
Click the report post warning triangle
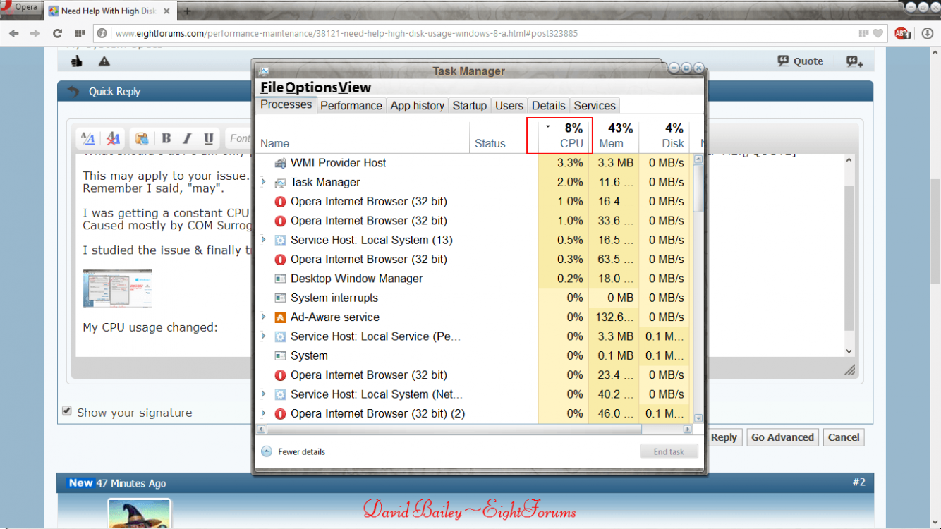(x=104, y=62)
